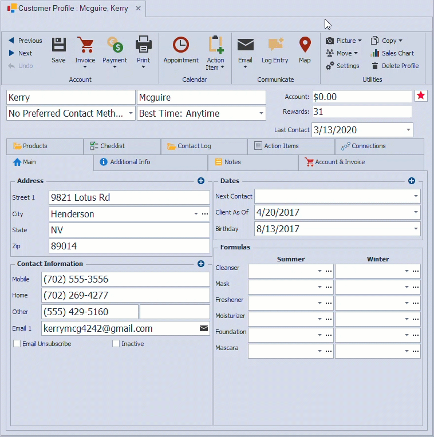
Task: Add an address with the plus icon
Action: point(201,181)
